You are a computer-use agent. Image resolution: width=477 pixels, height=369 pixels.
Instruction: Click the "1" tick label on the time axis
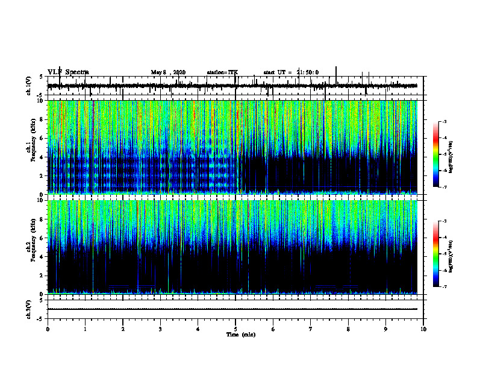[85, 329]
